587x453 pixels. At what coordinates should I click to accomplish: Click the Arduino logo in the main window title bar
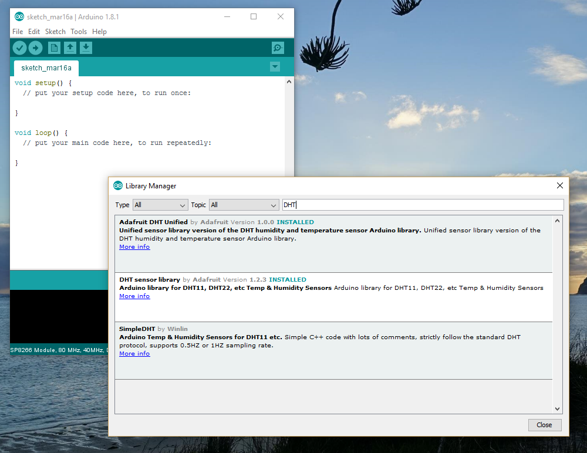19,16
